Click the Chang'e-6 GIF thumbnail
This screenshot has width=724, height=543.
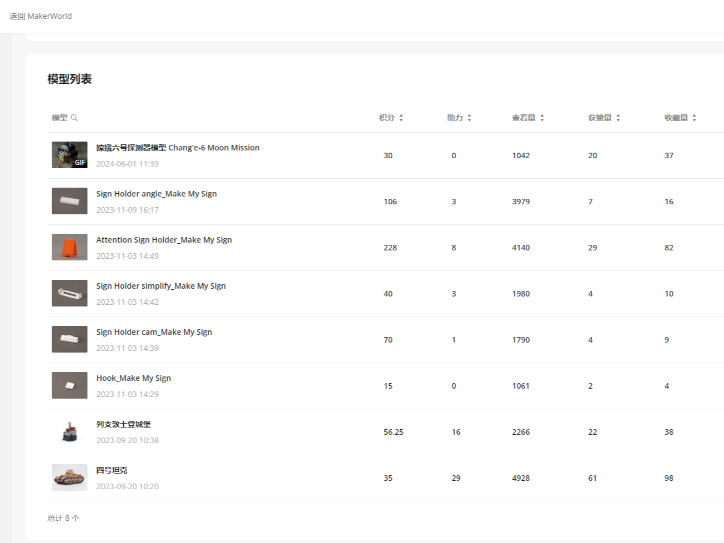click(x=69, y=155)
